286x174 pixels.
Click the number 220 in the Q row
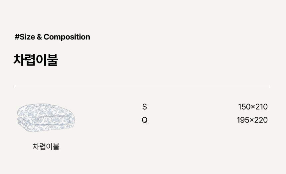coord(261,120)
